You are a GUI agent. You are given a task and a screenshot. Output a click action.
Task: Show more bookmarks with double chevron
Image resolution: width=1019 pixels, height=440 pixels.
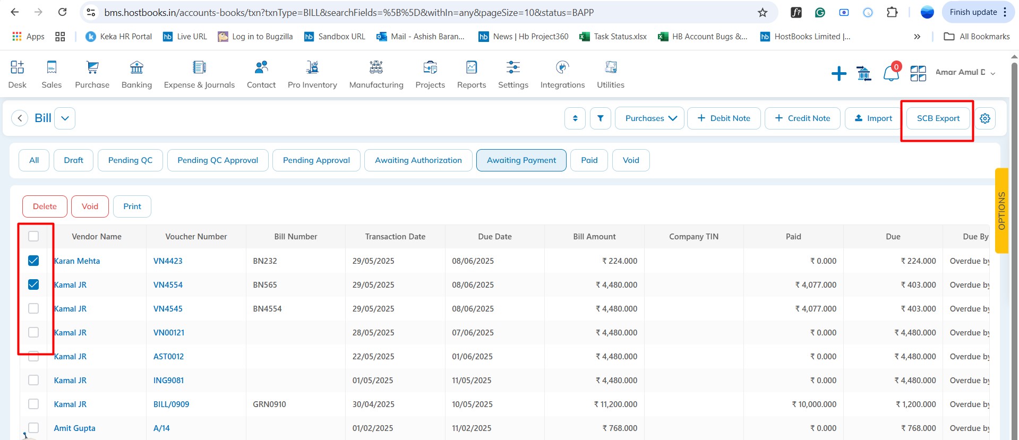click(x=917, y=37)
